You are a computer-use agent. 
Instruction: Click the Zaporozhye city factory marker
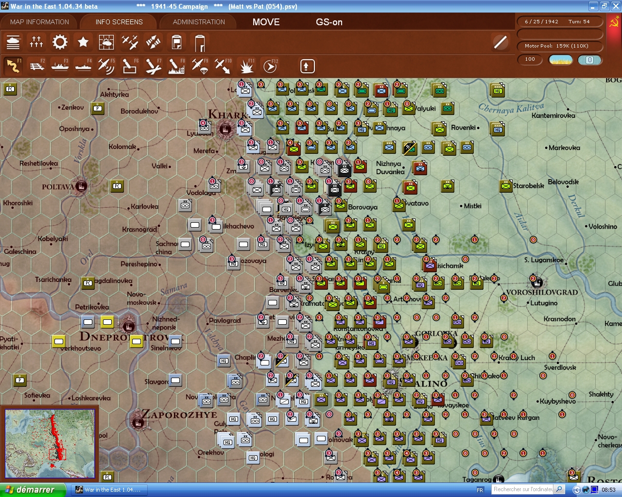pos(138,423)
